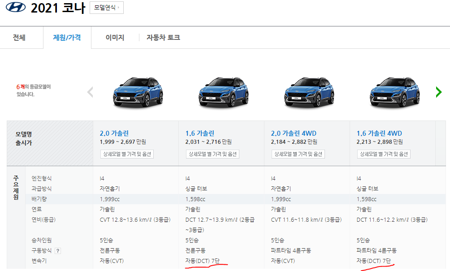
Task: Click 상세모델 별 가격 및 옵션 under 1.6 가솔린 4WD
Action: pyautogui.click(x=384, y=154)
